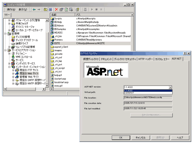Open the 表示(V) menu

23,10
